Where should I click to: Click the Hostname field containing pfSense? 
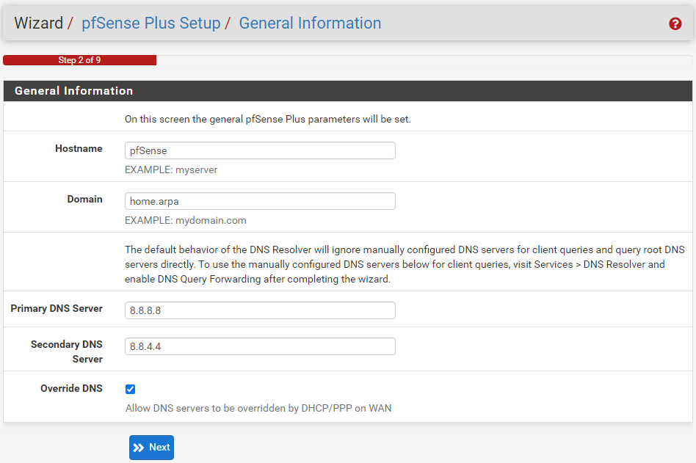point(260,150)
